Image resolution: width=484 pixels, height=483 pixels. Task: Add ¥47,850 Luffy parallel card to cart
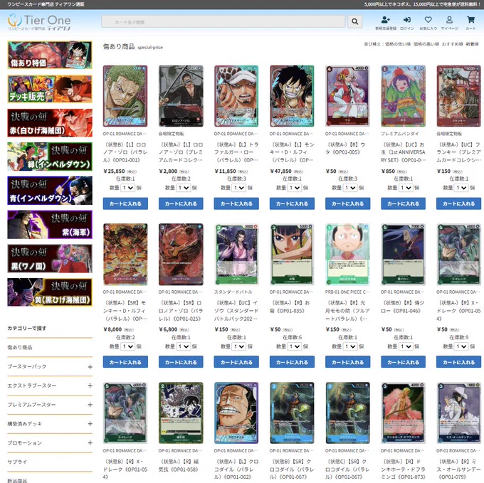point(292,203)
